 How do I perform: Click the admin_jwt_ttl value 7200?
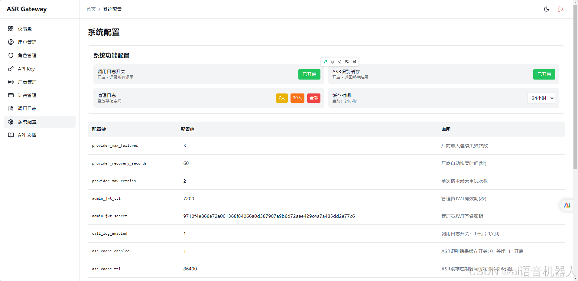point(189,198)
